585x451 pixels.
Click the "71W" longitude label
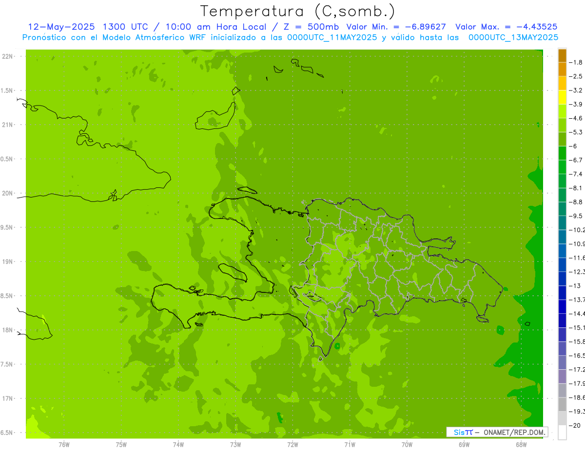click(x=350, y=445)
